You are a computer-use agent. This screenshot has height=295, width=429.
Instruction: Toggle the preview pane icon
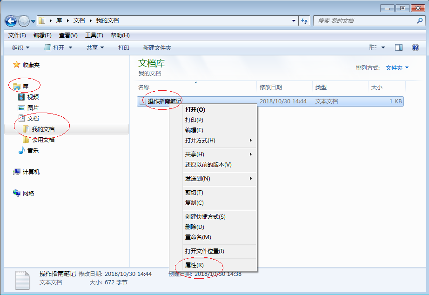click(398, 47)
